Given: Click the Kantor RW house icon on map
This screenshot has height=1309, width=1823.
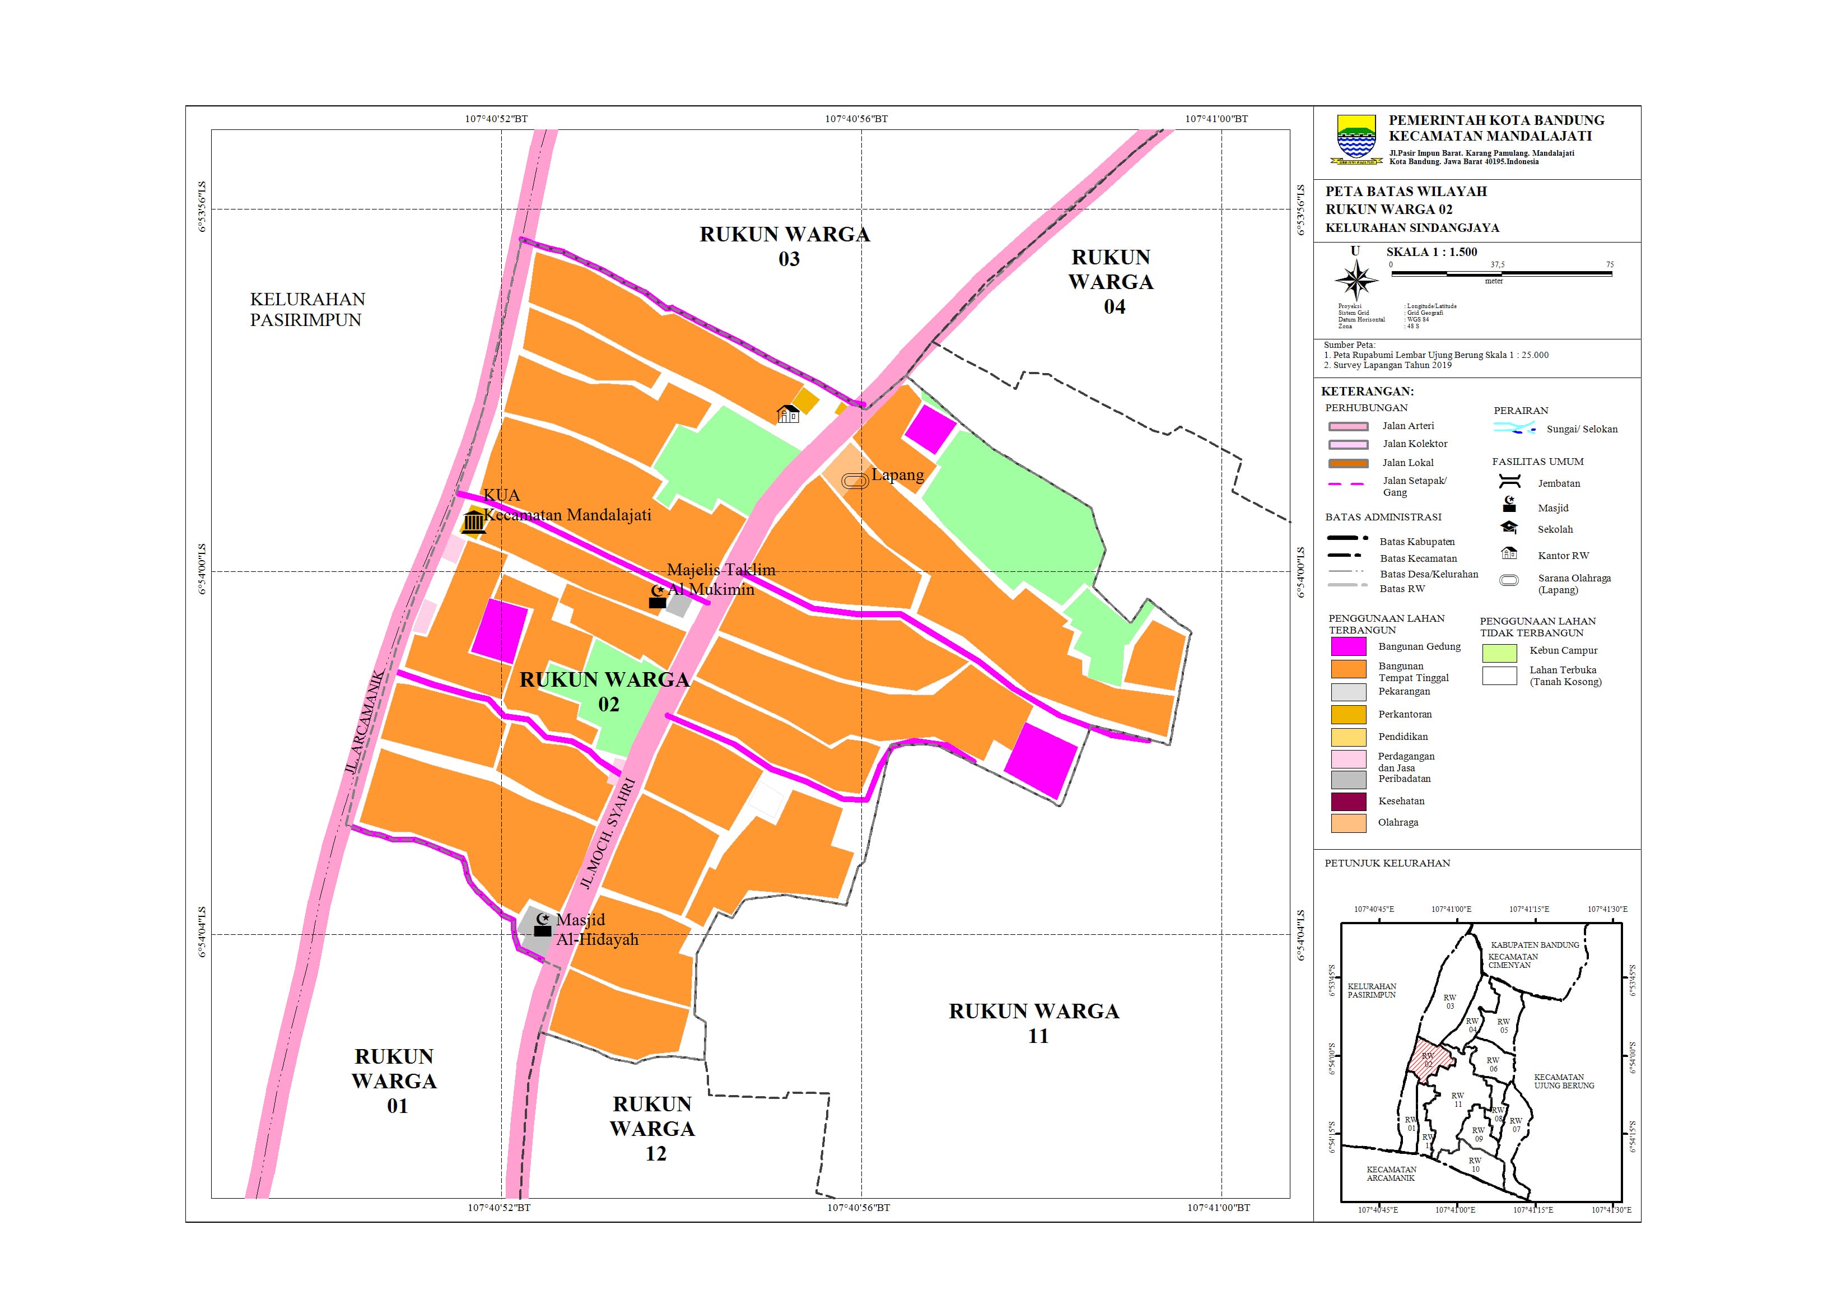Looking at the screenshot, I should coord(787,414).
